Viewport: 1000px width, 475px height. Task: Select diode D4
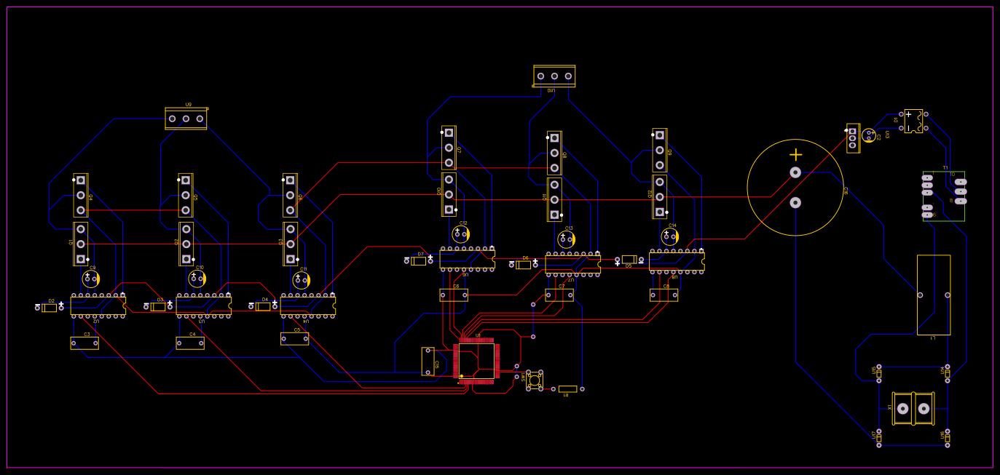(x=263, y=306)
